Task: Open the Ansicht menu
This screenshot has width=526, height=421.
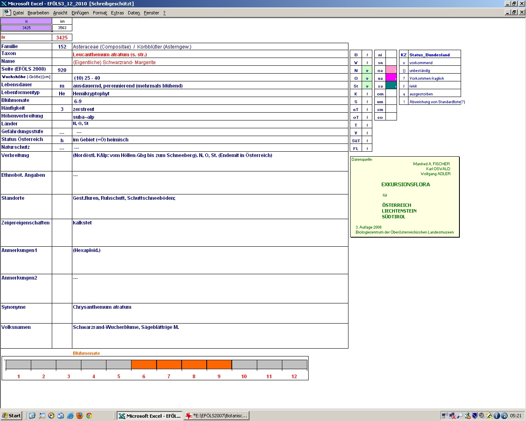Action: 60,13
